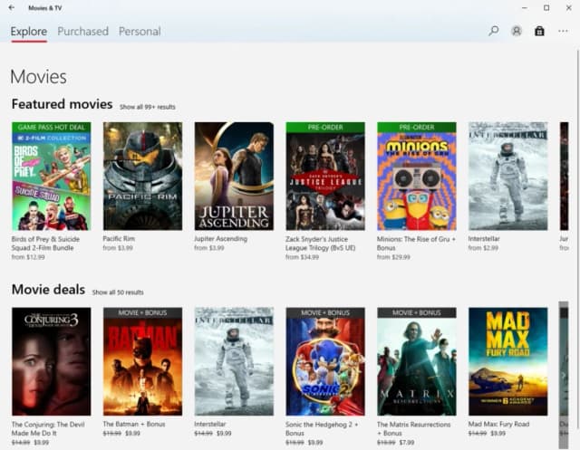Switch to the Personal tab

(140, 32)
